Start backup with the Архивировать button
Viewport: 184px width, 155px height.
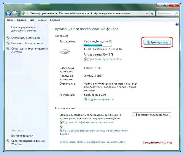coord(157,42)
